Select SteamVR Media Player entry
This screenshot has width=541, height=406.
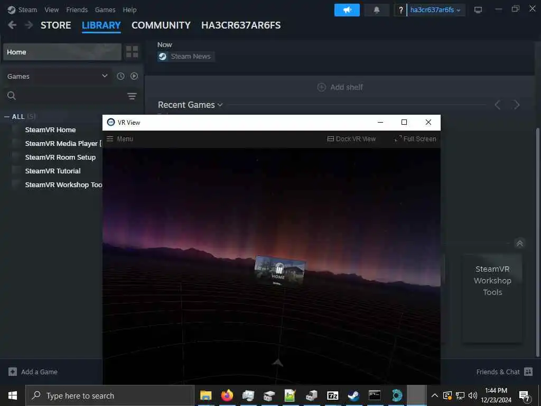pyautogui.click(x=63, y=143)
